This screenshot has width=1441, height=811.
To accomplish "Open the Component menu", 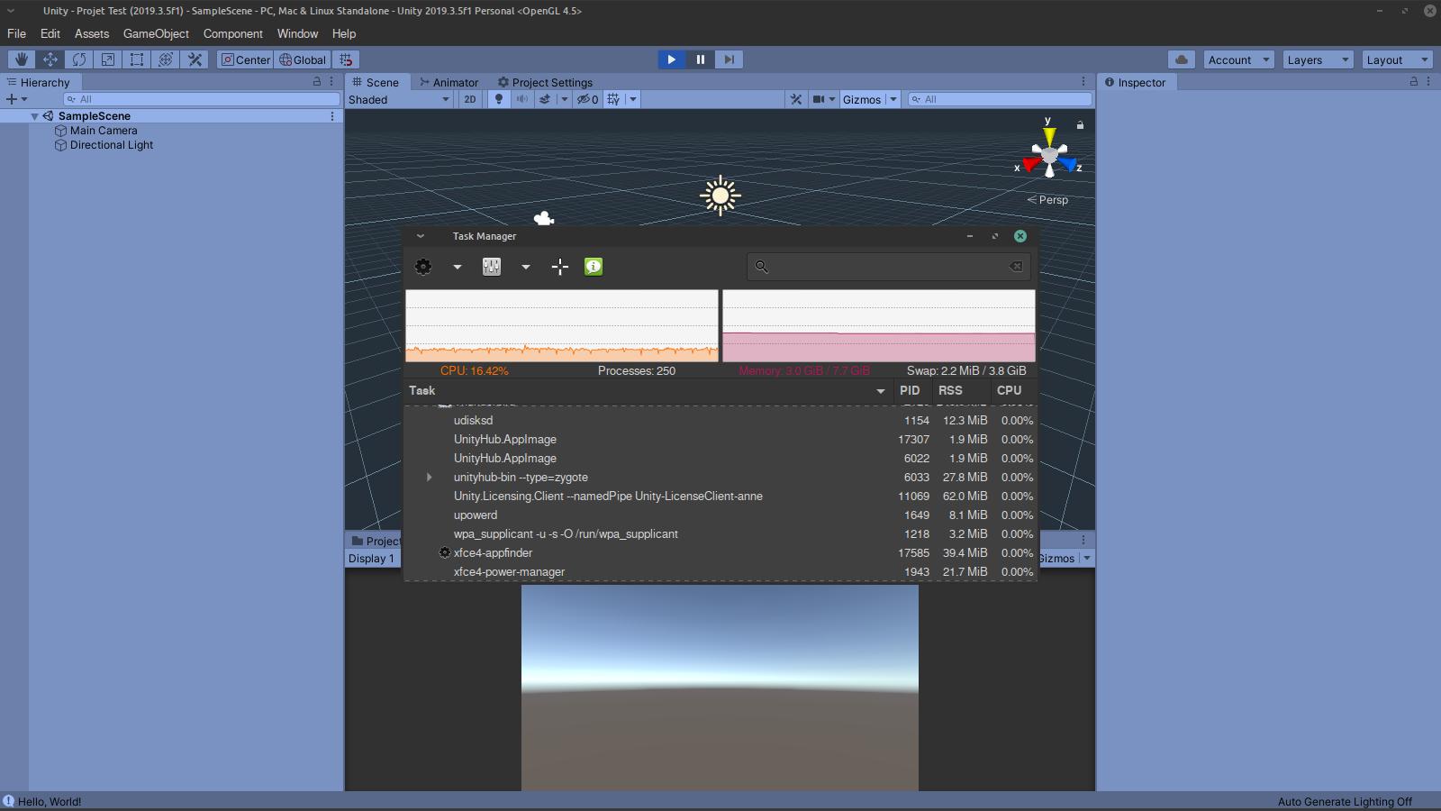I will [x=232, y=33].
